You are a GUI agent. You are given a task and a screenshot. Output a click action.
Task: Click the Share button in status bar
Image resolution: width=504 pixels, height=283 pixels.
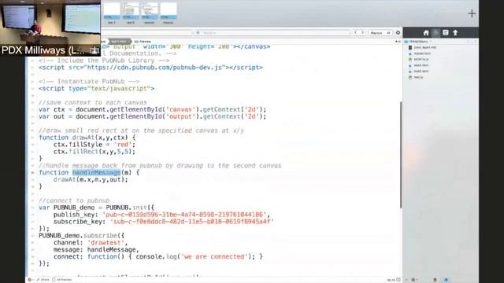click(x=43, y=280)
